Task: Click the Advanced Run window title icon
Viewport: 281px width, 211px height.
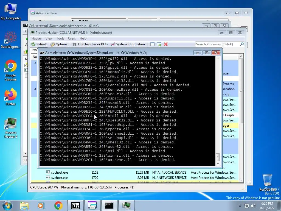Action: tap(33, 13)
